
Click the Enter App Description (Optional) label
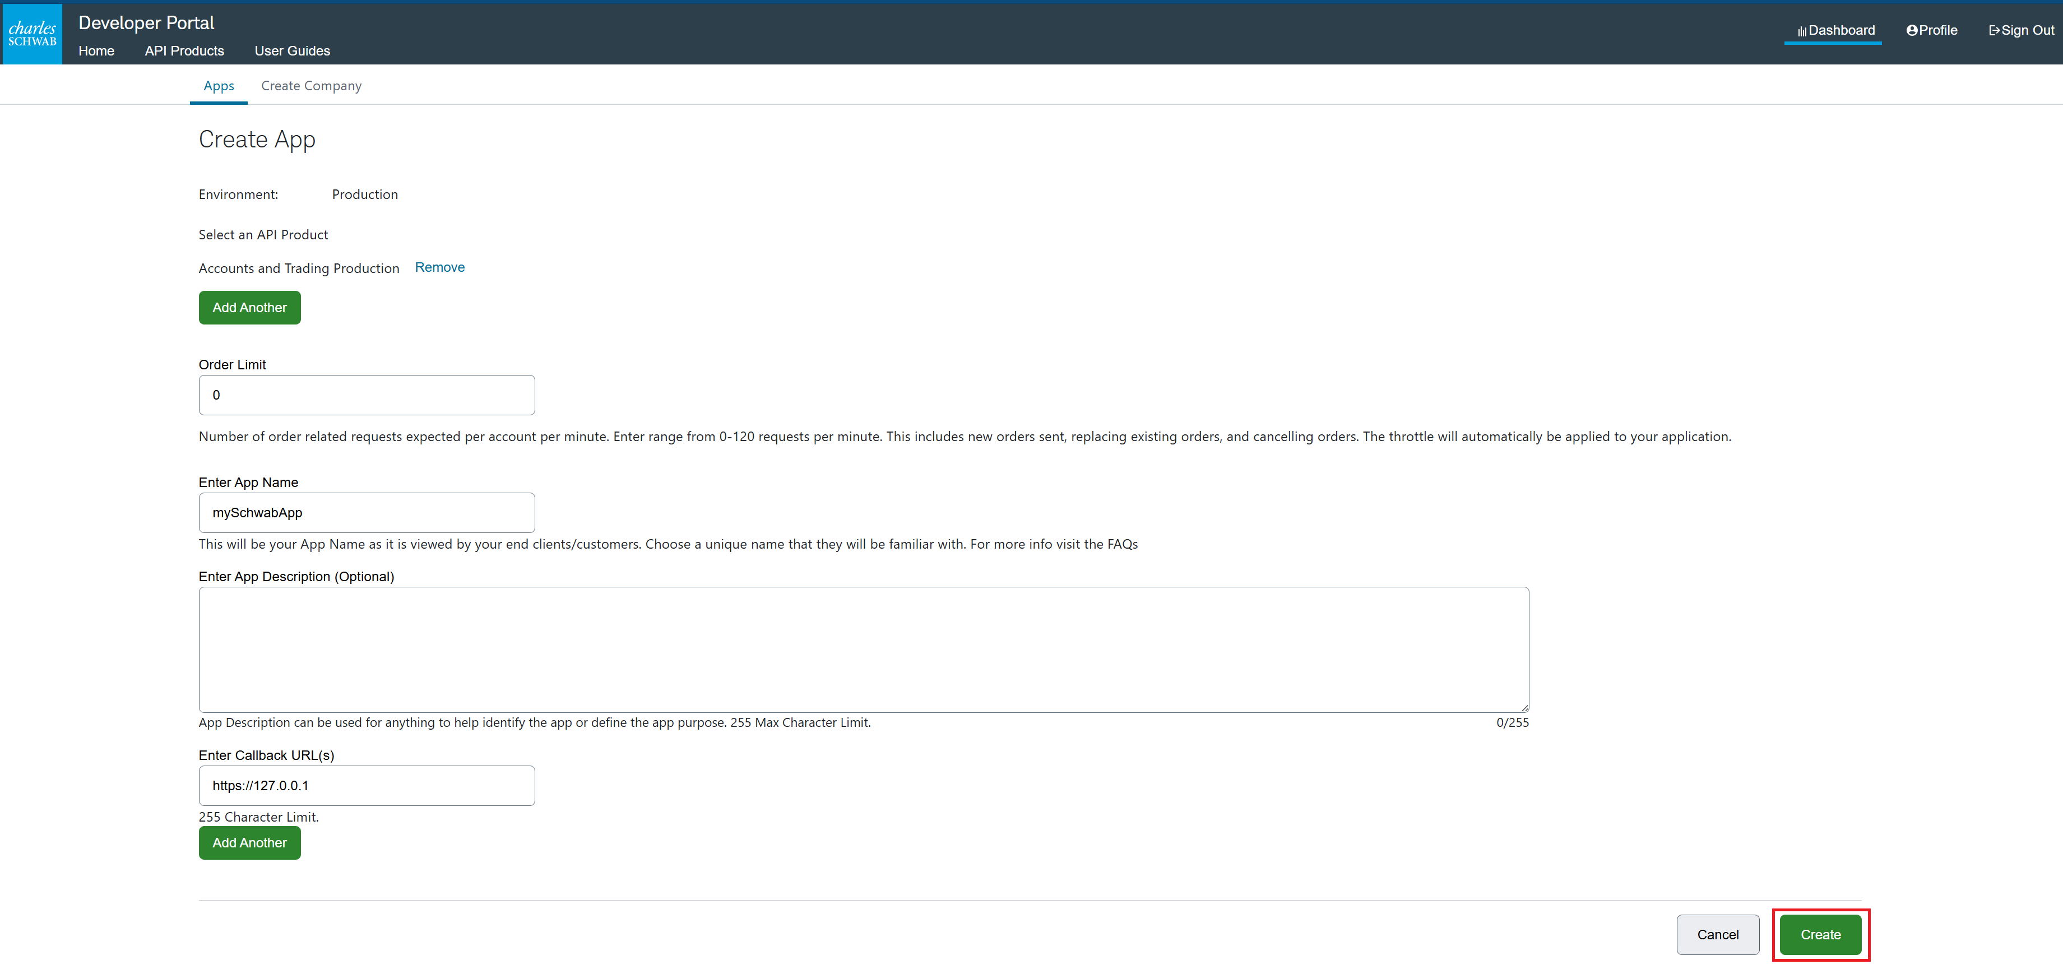(x=296, y=577)
